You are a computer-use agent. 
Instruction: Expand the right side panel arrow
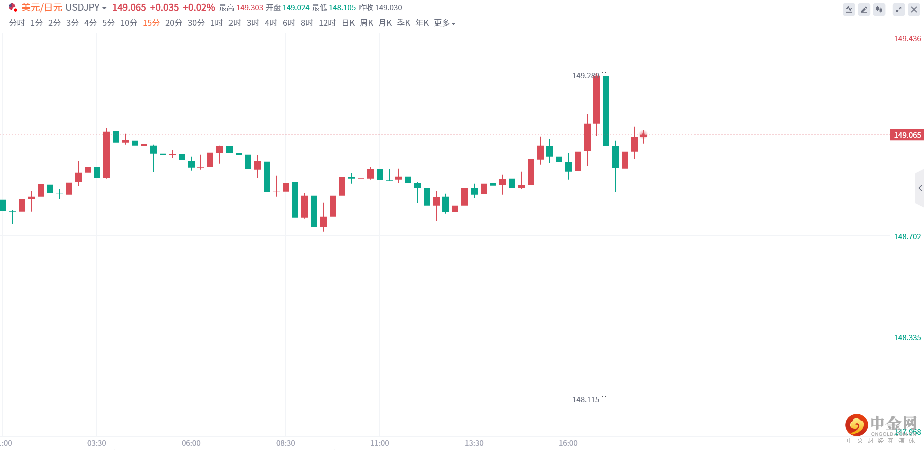(920, 188)
